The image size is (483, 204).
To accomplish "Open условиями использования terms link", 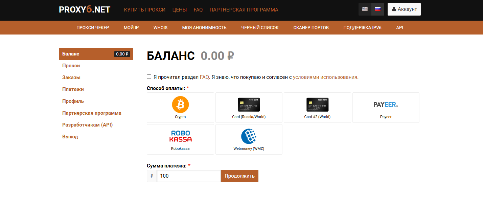I will [x=325, y=77].
